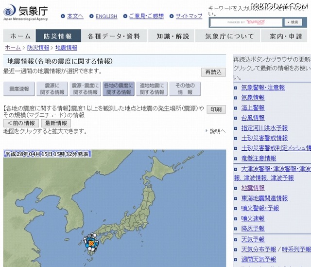The height and width of the screenshot is (267, 311).
Task: Click the earthquake map to enlarge
Action: coord(115,208)
